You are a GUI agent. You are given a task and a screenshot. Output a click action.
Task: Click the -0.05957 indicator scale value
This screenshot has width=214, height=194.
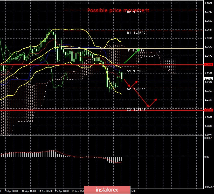209,187
